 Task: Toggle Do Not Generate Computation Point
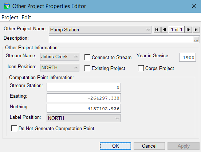pyautogui.click(x=14, y=128)
